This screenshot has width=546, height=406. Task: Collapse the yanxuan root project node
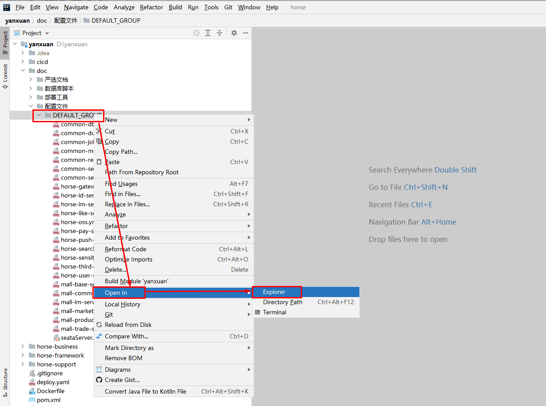tap(15, 44)
